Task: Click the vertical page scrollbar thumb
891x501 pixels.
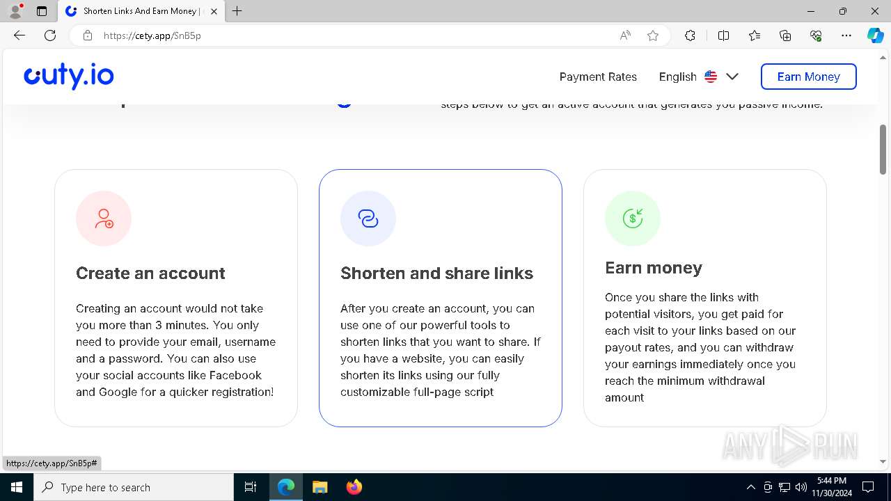Action: (x=883, y=150)
